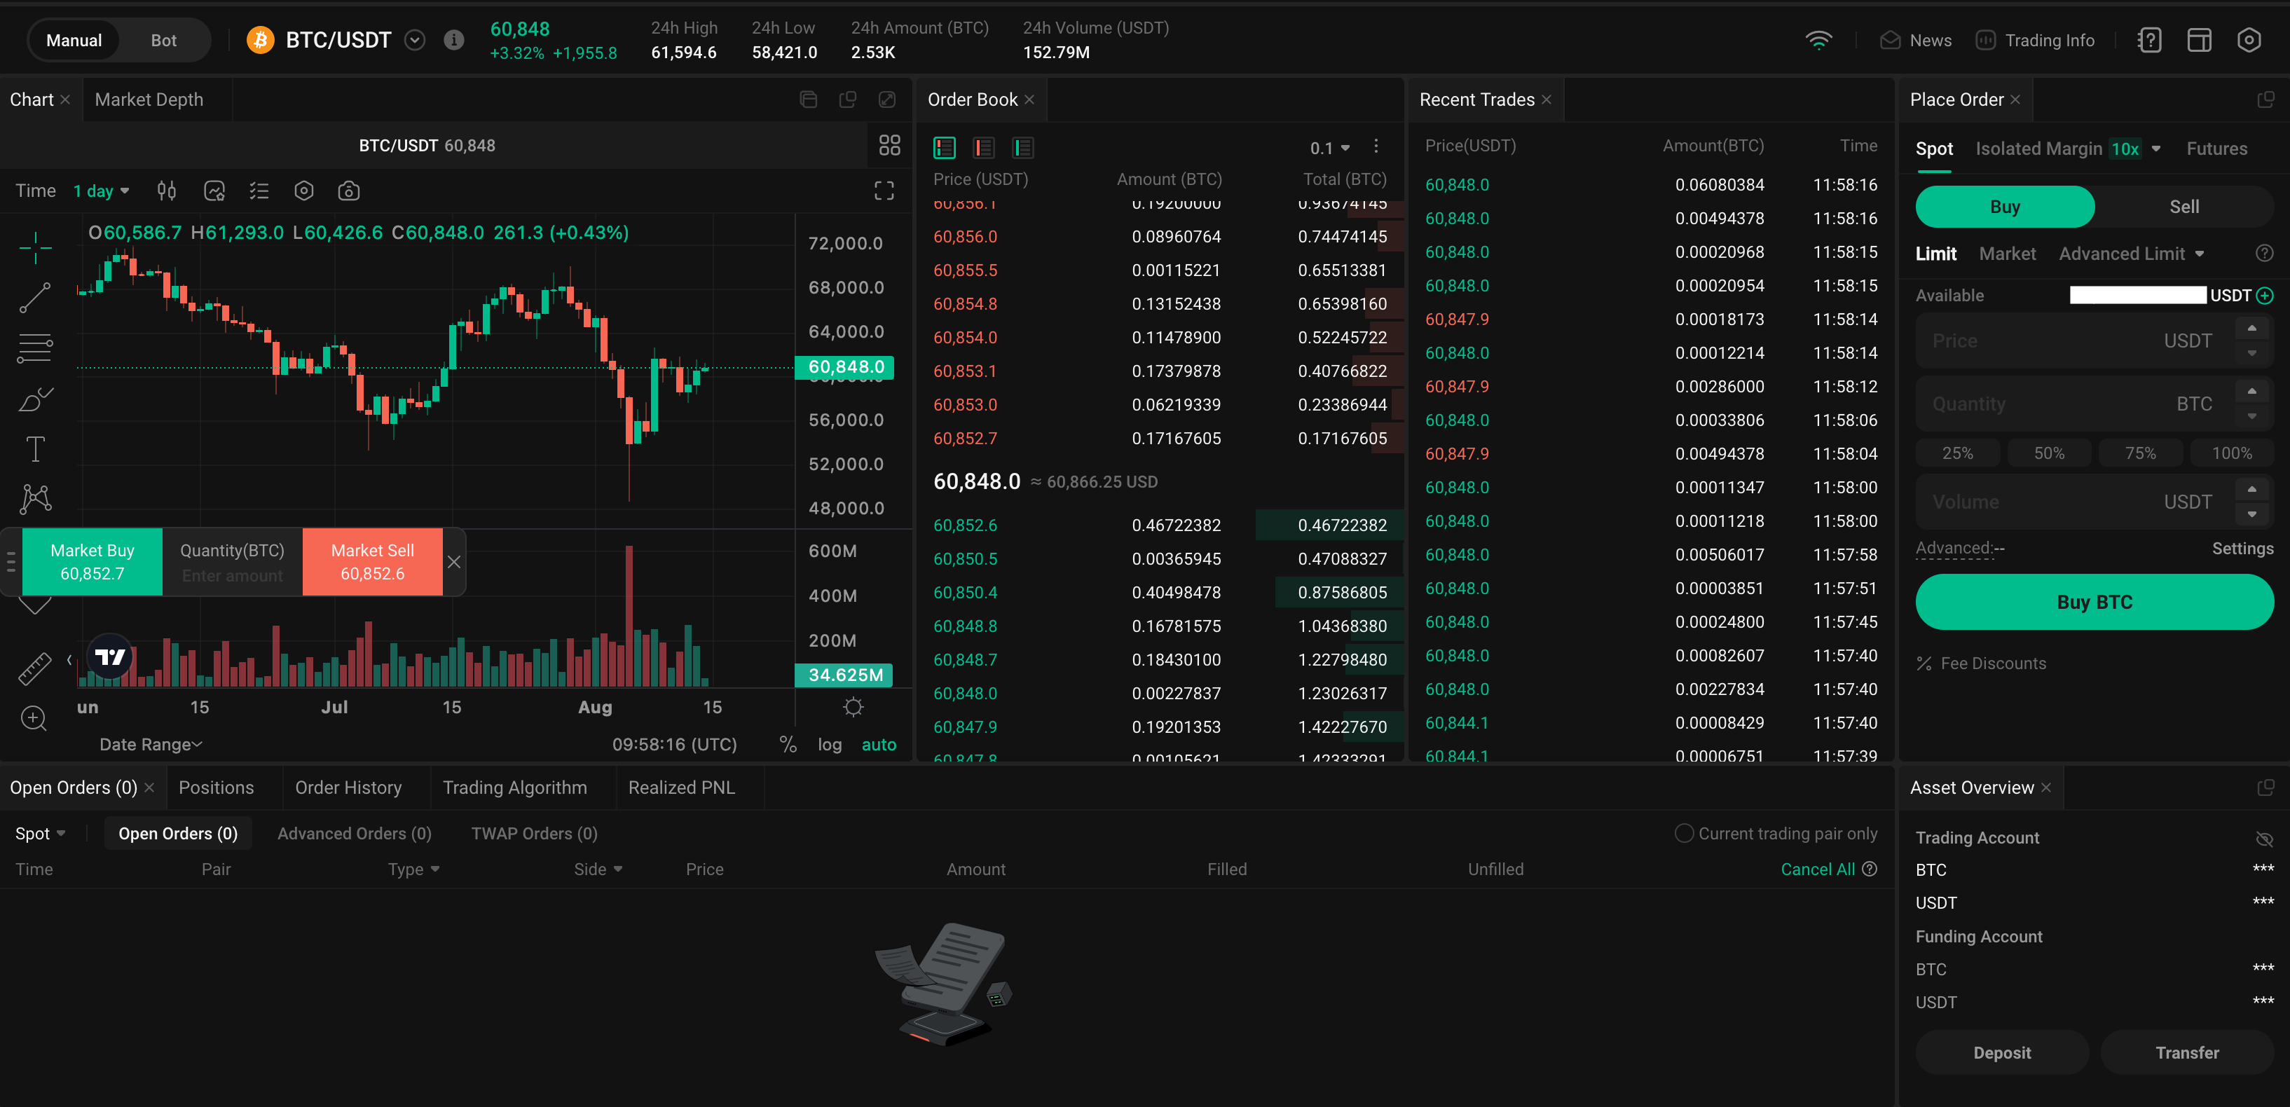Select the Text annotation tool
This screenshot has width=2290, height=1107.
tap(34, 449)
